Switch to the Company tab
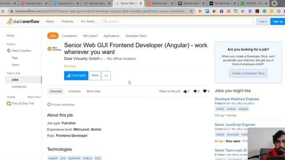Image resolution: width=285 pixels, height=160 pixels. [74, 92]
